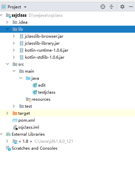Click the resources folder icon
Viewport: 135px width, 172px height.
pyautogui.click(x=28, y=100)
